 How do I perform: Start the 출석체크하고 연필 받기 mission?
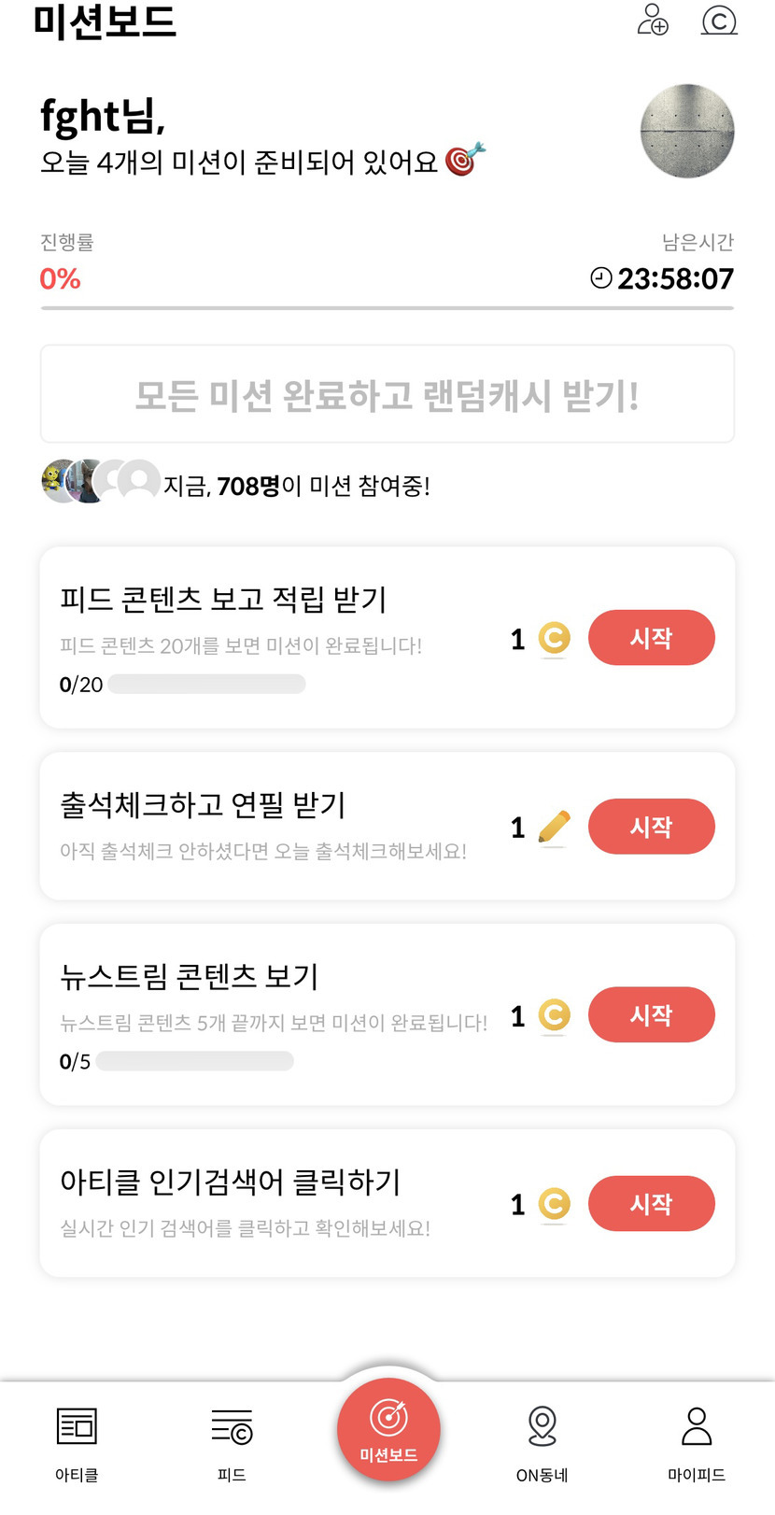click(x=651, y=827)
